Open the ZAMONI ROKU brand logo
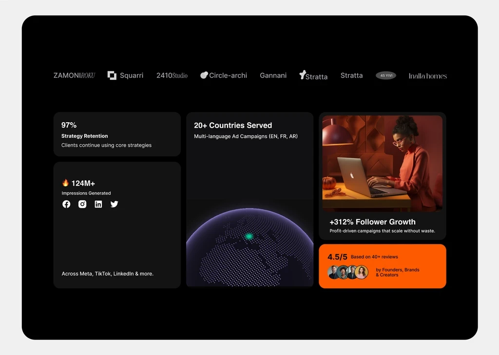 coord(74,75)
